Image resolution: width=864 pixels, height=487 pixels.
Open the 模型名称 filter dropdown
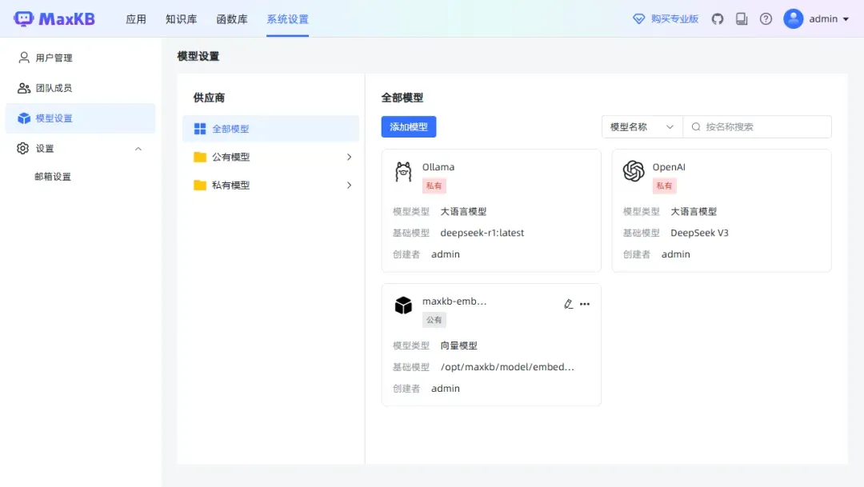coord(642,126)
